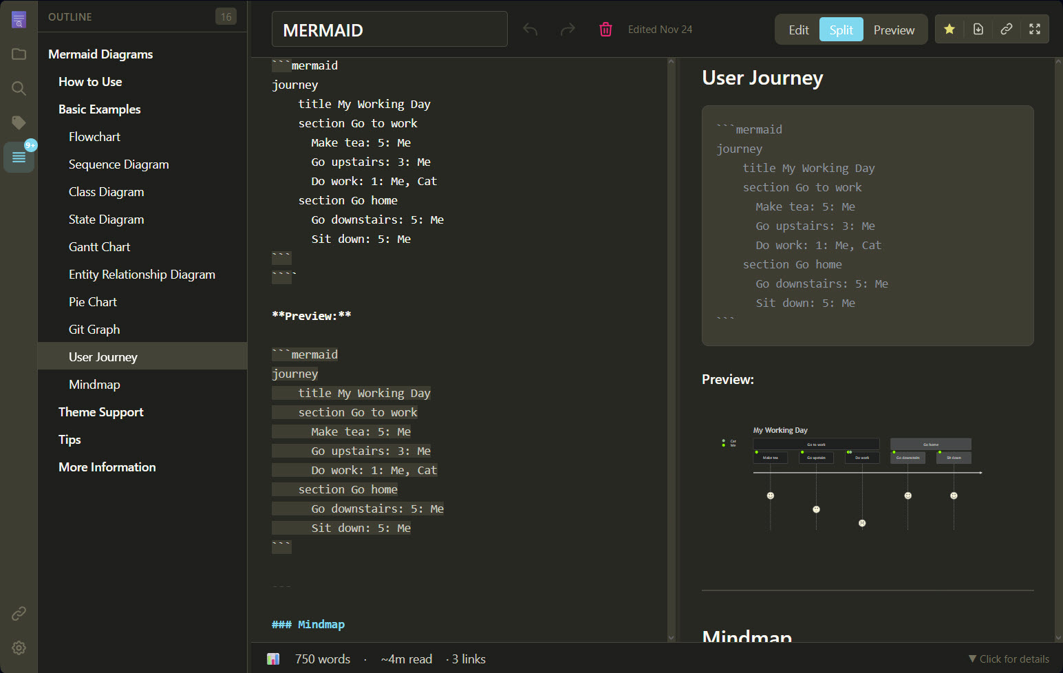Redo the last edit
Viewport: 1063px width, 673px height.
pyautogui.click(x=568, y=29)
